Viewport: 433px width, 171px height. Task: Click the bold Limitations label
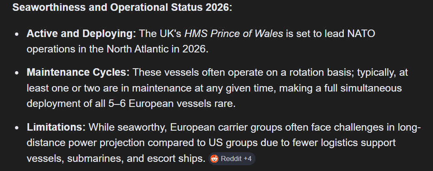[56, 127]
